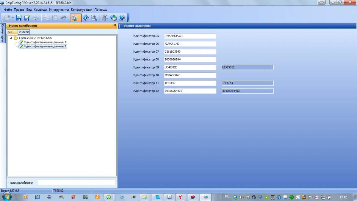Open the Explorer folder taskbar icon

point(144,197)
